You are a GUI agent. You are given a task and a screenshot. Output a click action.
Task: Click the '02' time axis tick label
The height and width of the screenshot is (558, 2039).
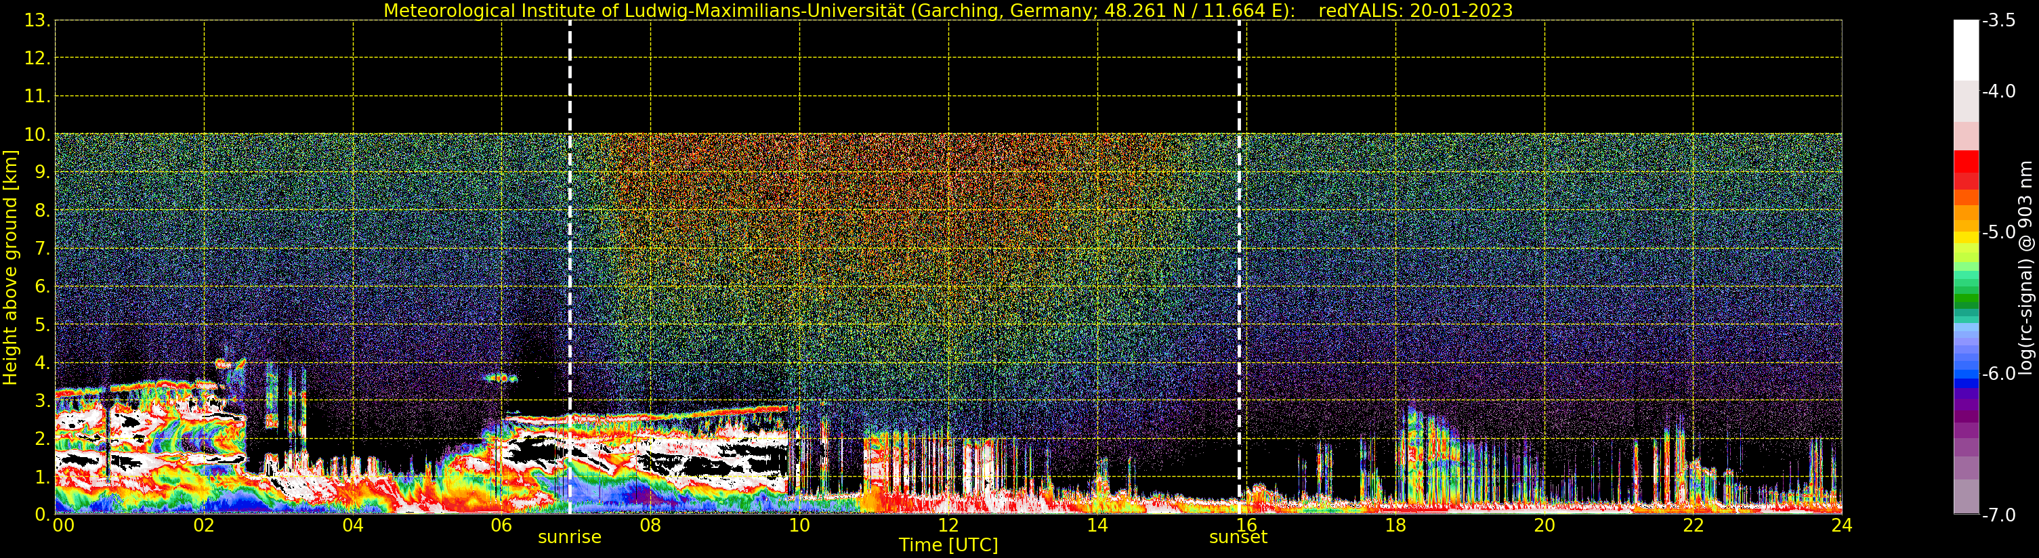204,525
